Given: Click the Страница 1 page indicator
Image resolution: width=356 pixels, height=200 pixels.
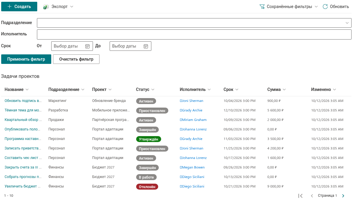Looking at the screenshot, I should [327, 196].
